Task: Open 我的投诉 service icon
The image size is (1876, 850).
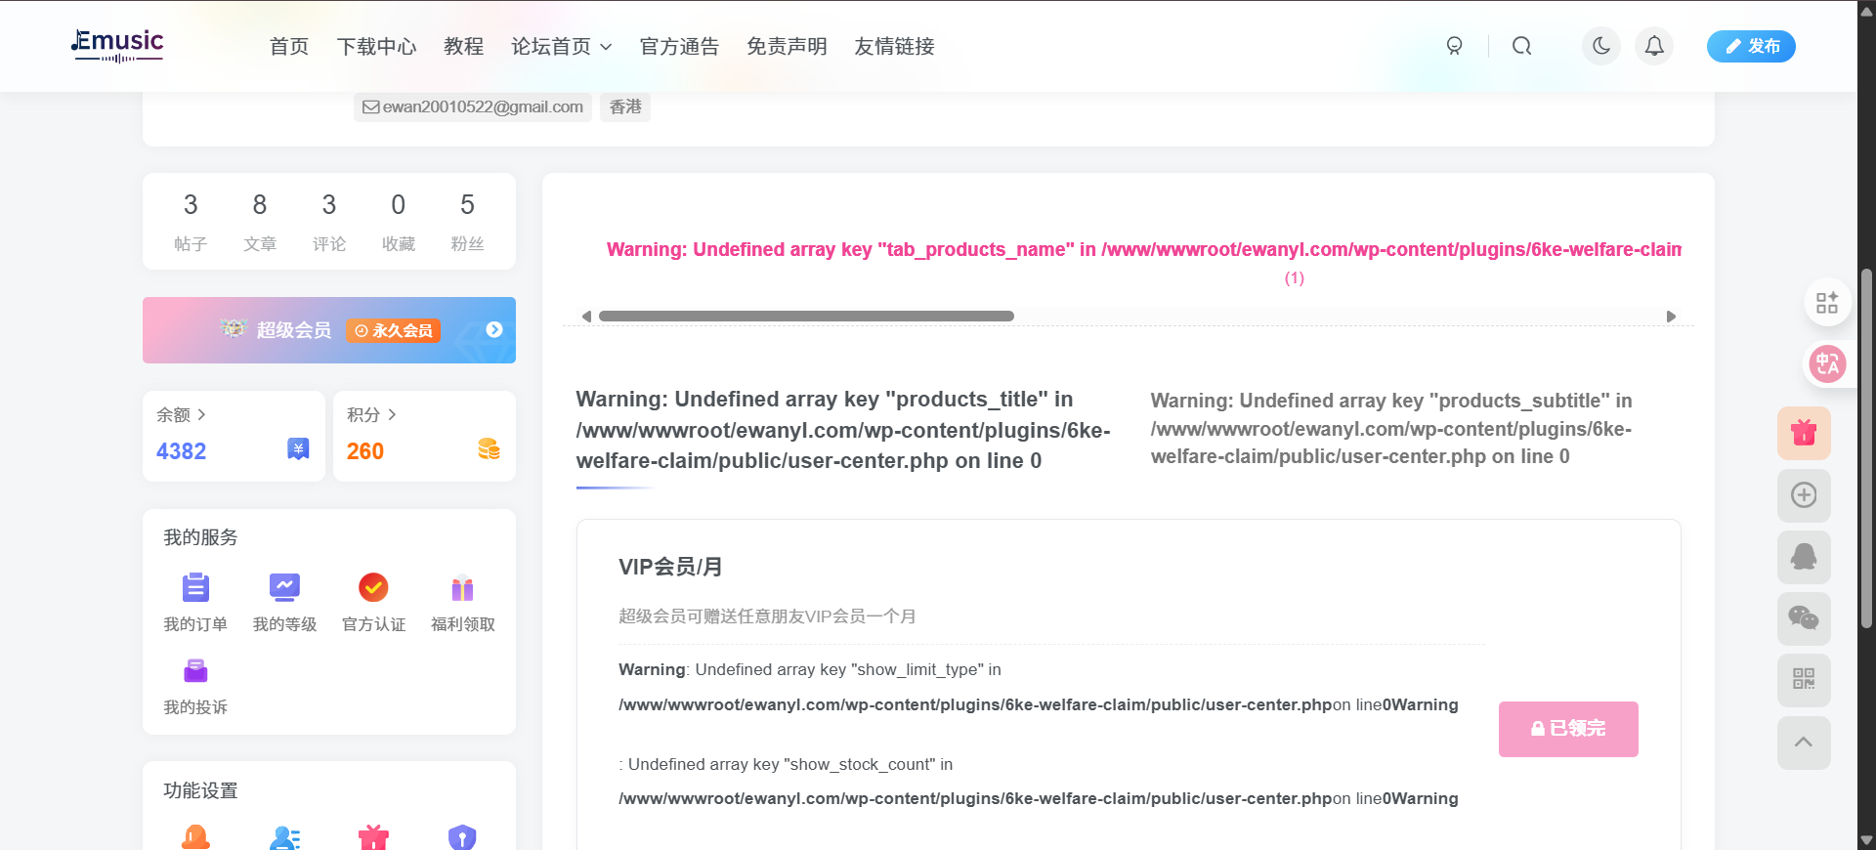Action: 195,686
